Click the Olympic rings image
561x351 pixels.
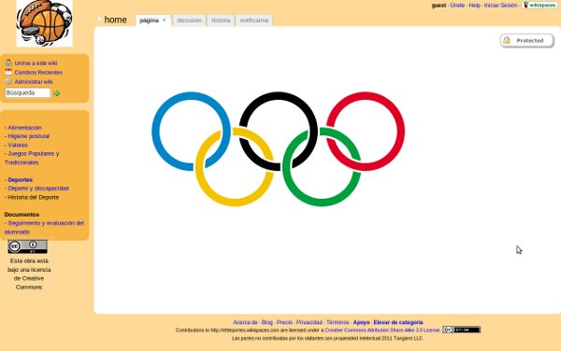point(279,149)
